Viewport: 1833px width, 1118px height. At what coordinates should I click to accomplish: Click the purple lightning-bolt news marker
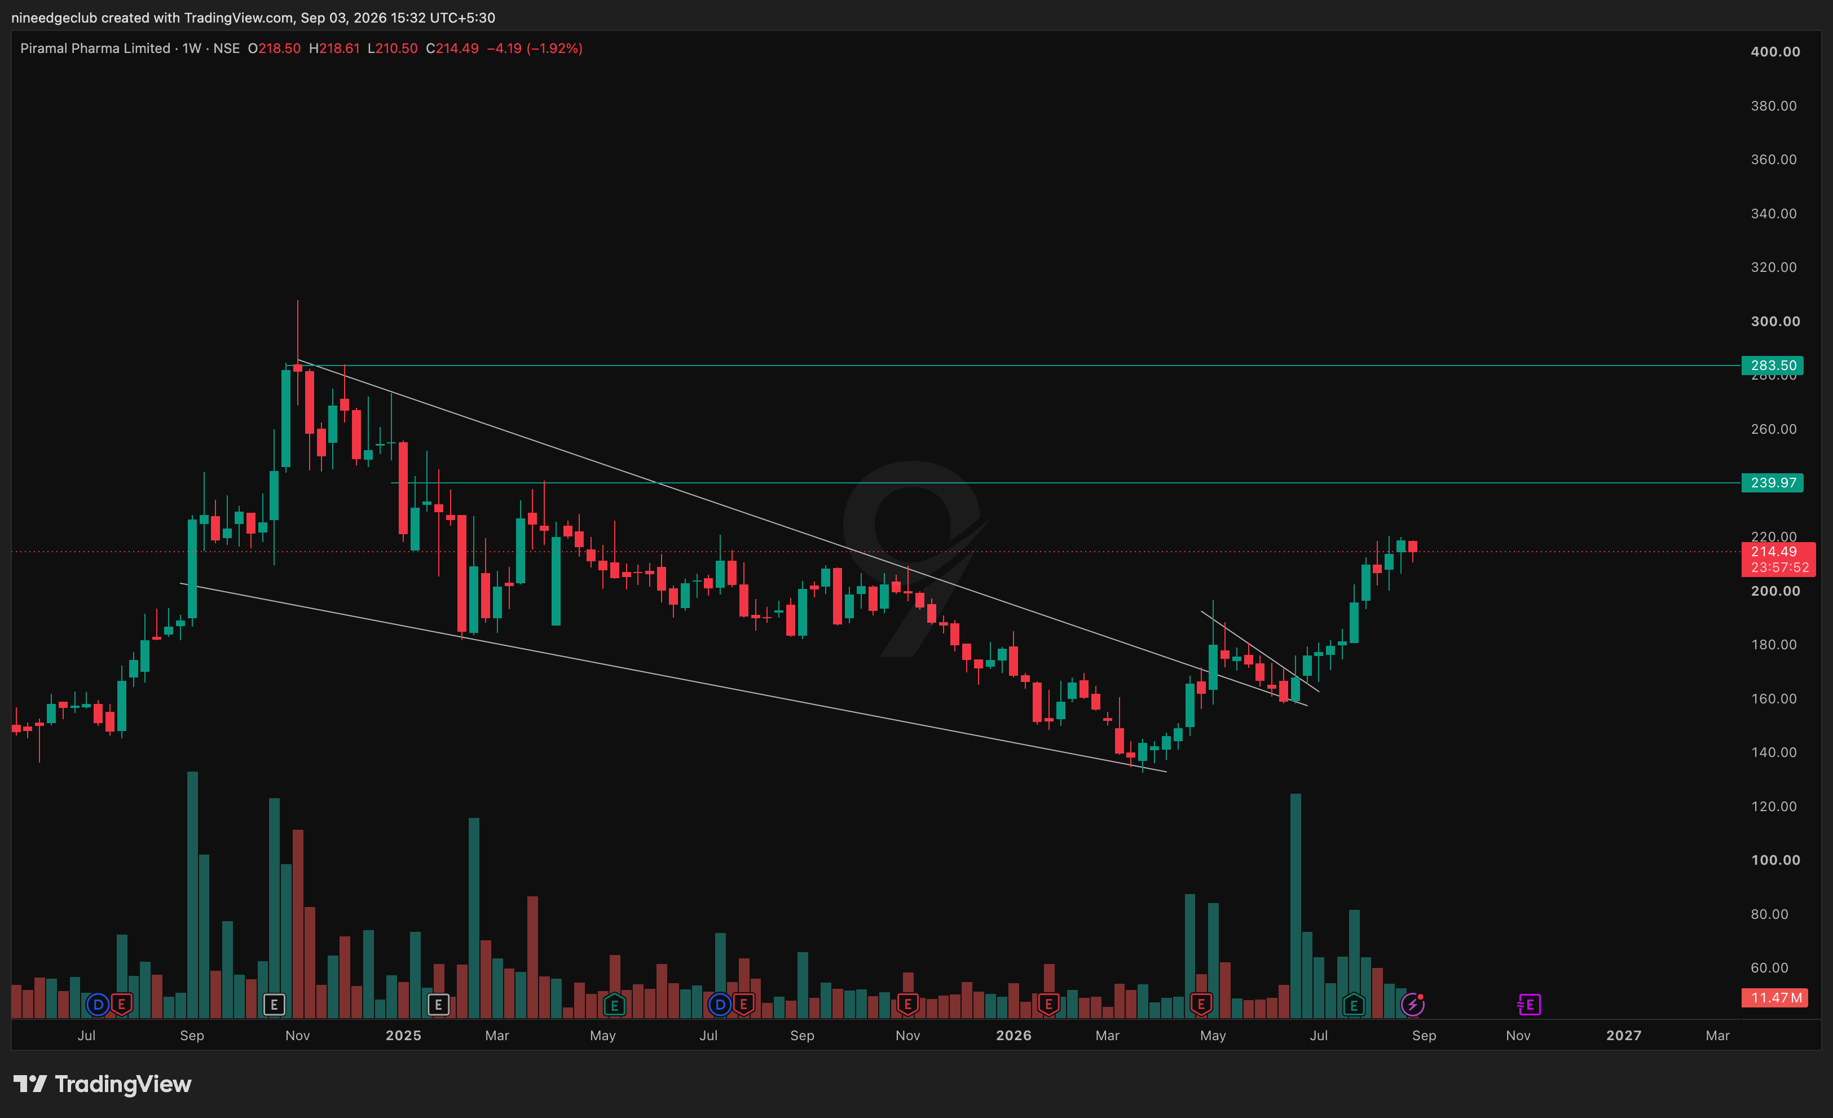pos(1413,1005)
